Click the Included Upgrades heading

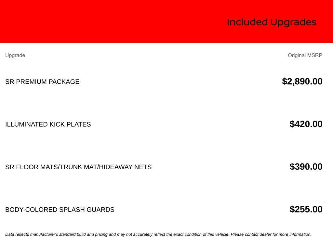click(x=272, y=22)
